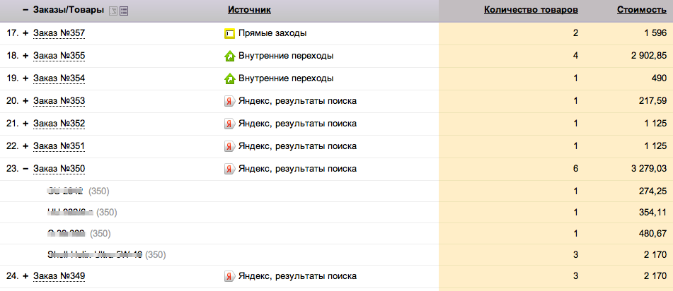Click Yandex icon in order №349 row
673x291 pixels.
coord(229,276)
